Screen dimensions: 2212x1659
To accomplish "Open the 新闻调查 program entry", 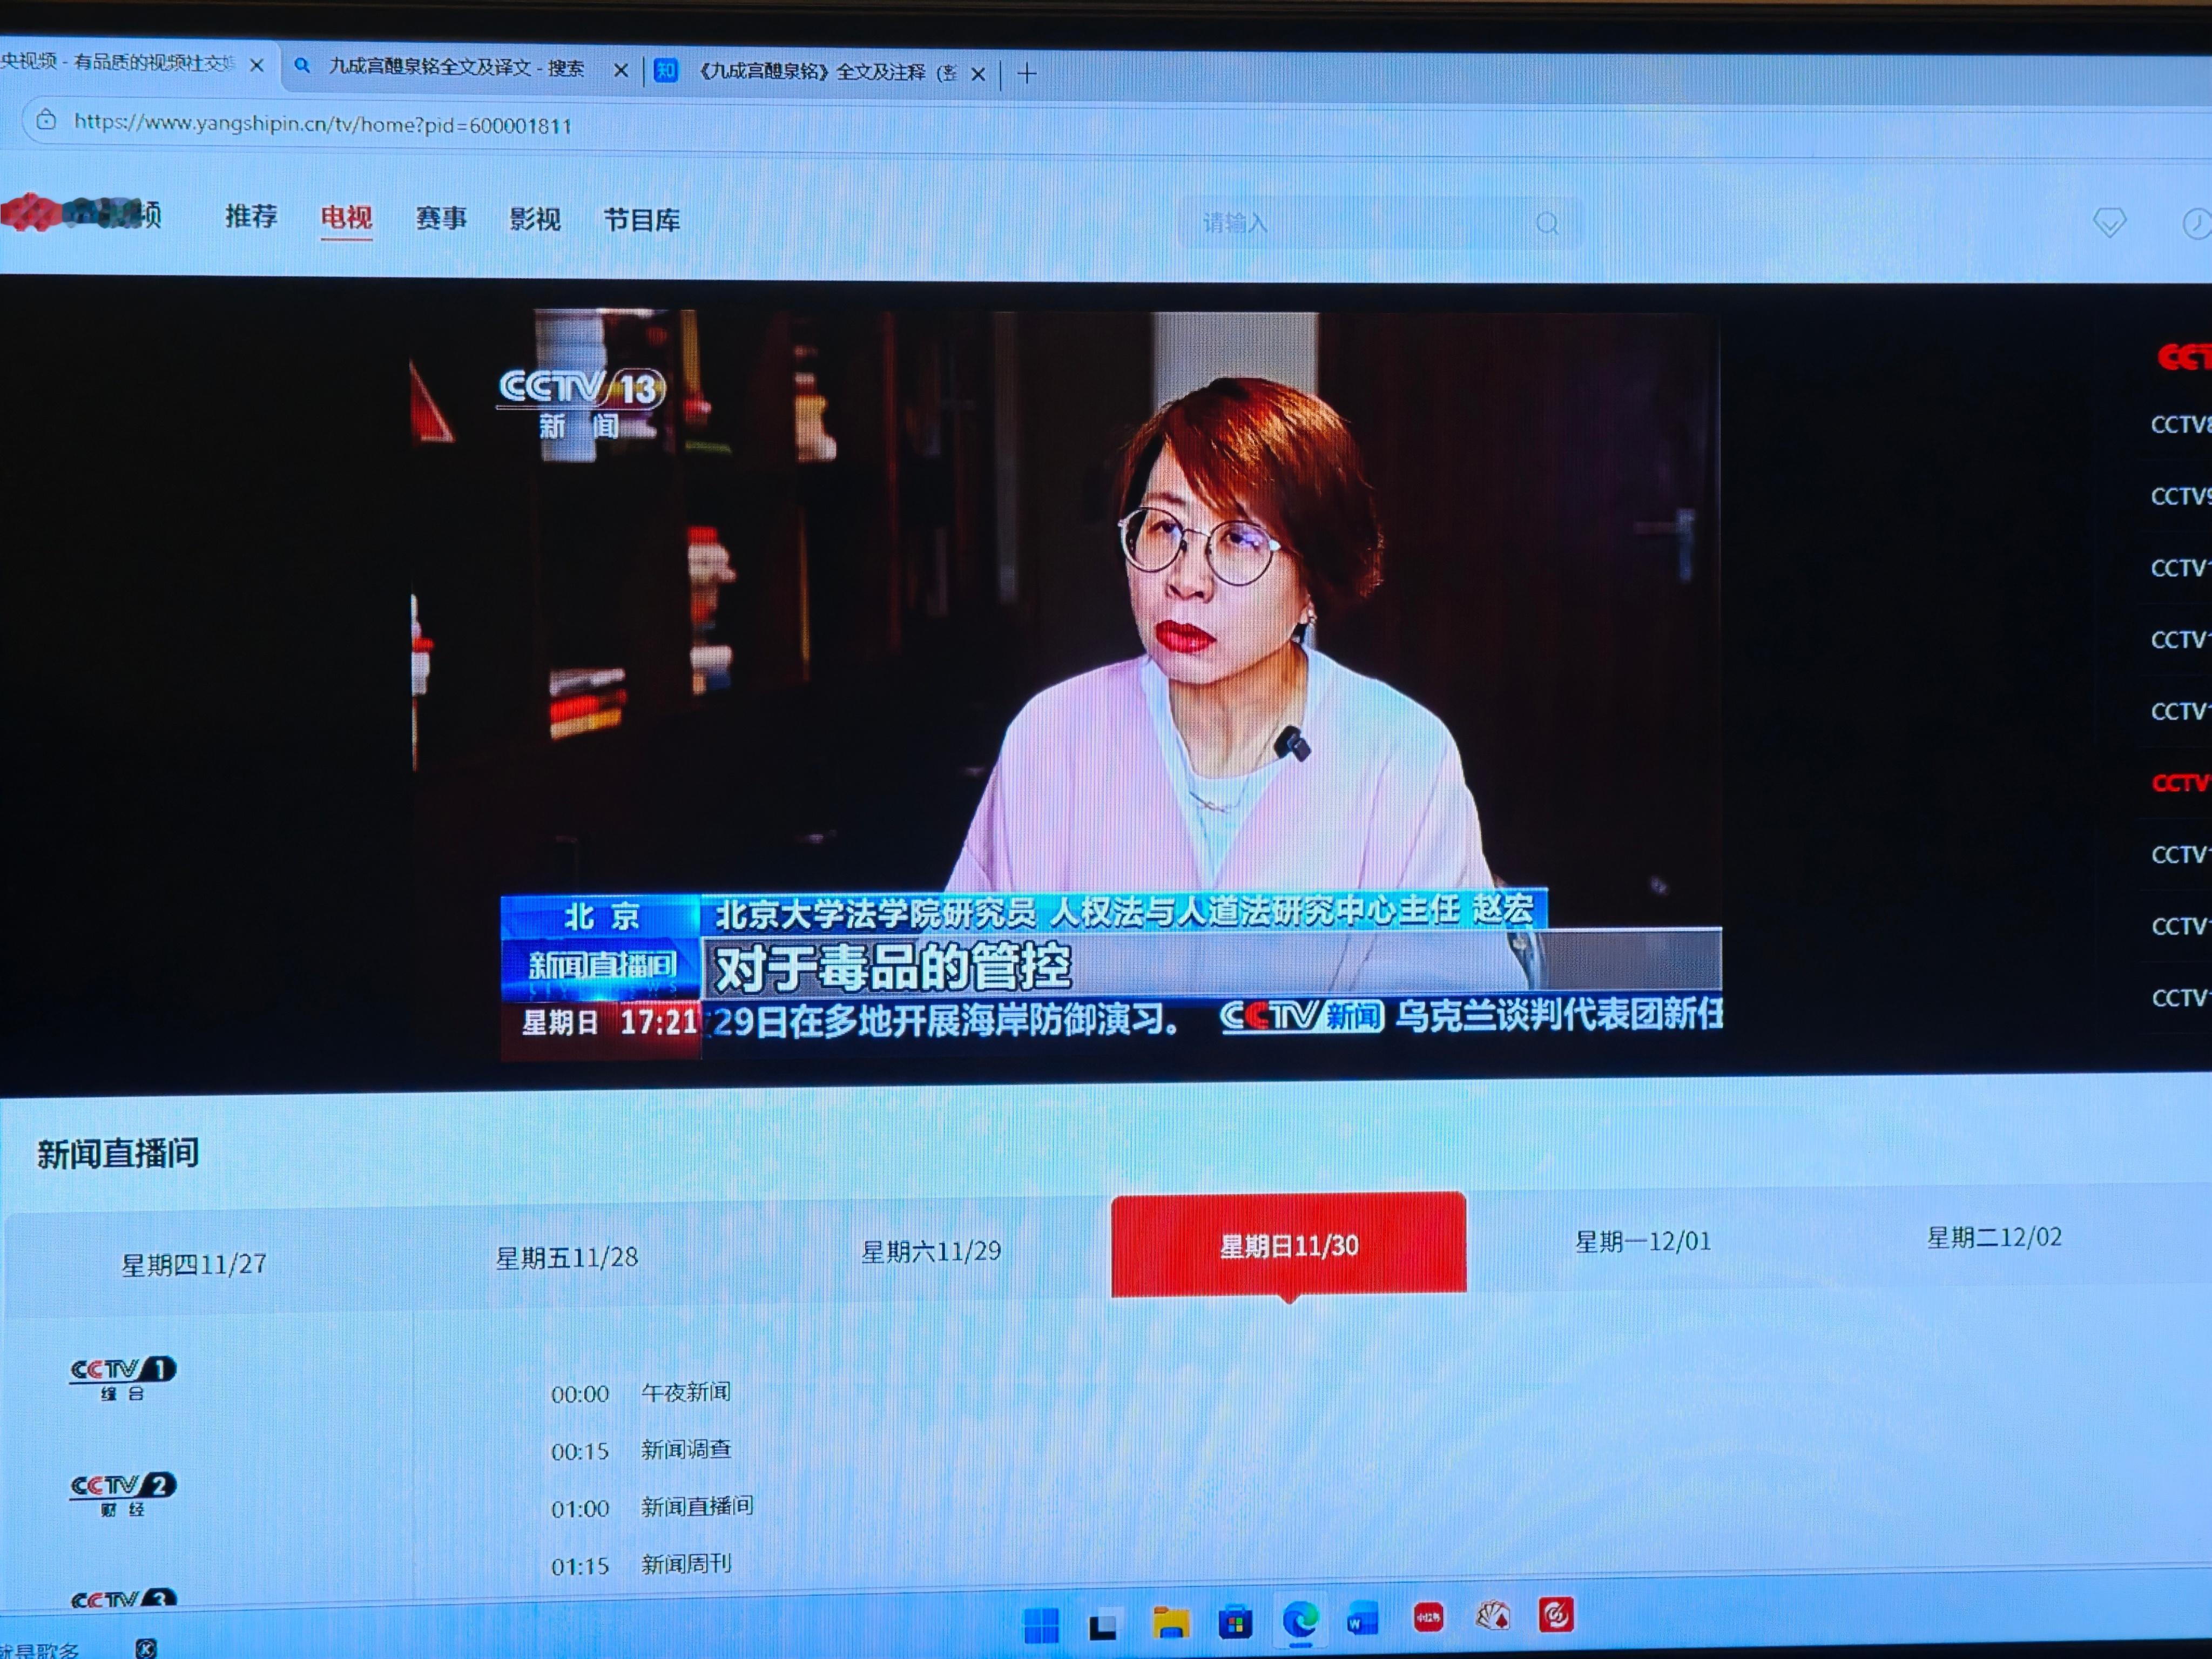I will (687, 1450).
